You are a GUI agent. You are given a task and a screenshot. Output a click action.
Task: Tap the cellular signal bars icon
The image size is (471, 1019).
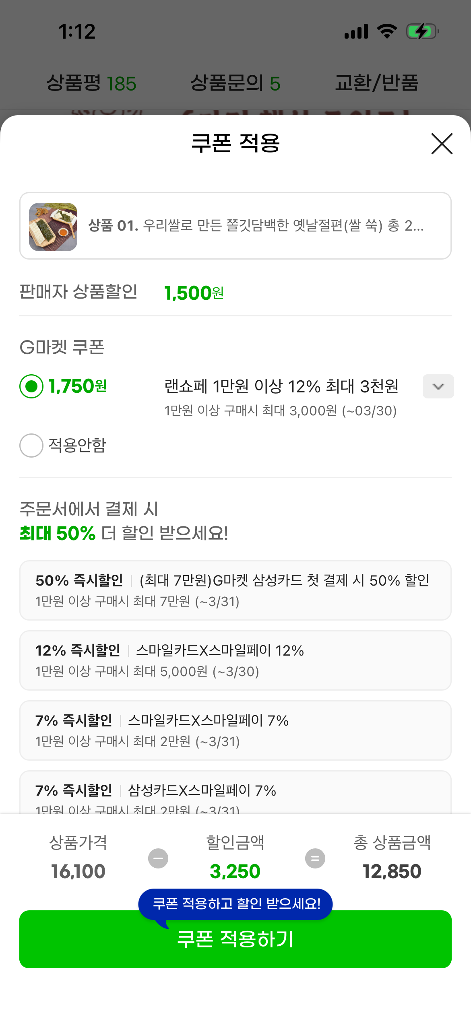[356, 31]
